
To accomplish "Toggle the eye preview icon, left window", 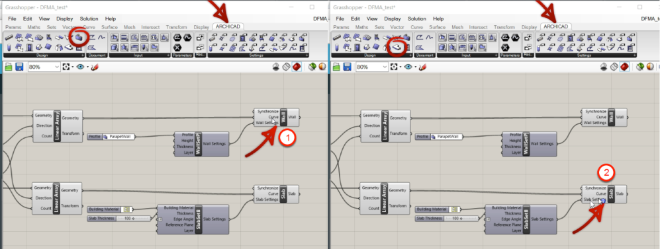I will point(80,67).
